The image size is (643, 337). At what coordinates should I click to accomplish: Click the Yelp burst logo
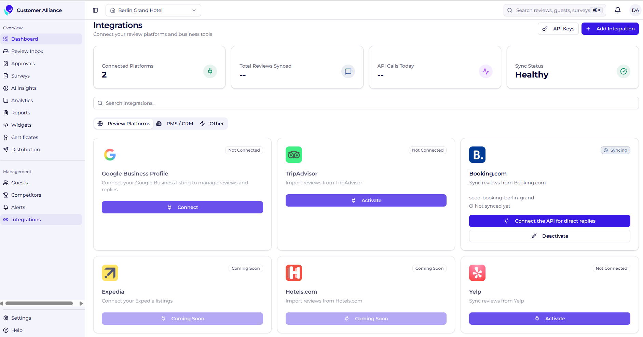point(477,273)
